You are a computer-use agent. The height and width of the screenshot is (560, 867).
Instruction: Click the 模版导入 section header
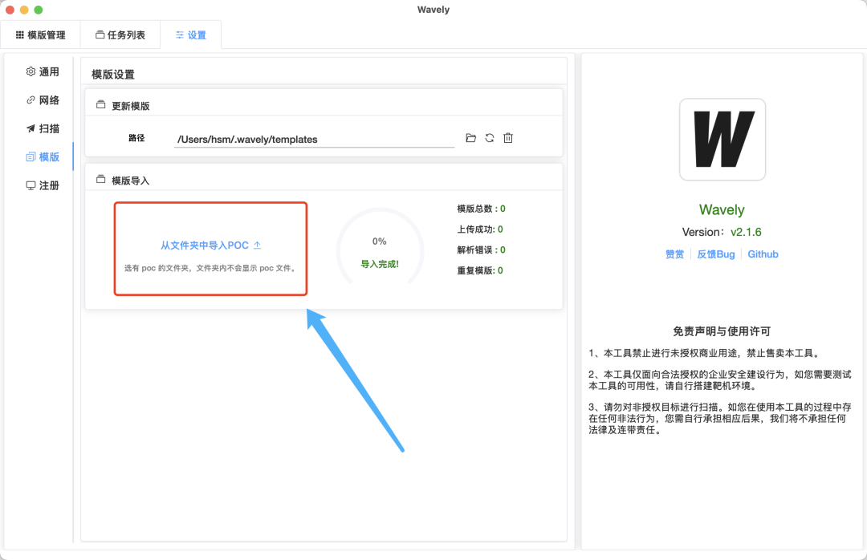coord(131,181)
